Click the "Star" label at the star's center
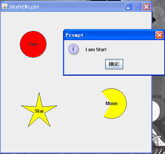Viewport: 165px width, 154px height. 39,111
